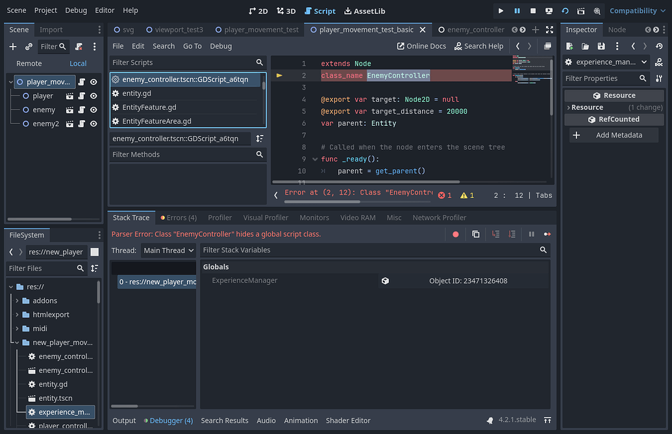
Task: Go to previous edited script location
Action: click(517, 46)
